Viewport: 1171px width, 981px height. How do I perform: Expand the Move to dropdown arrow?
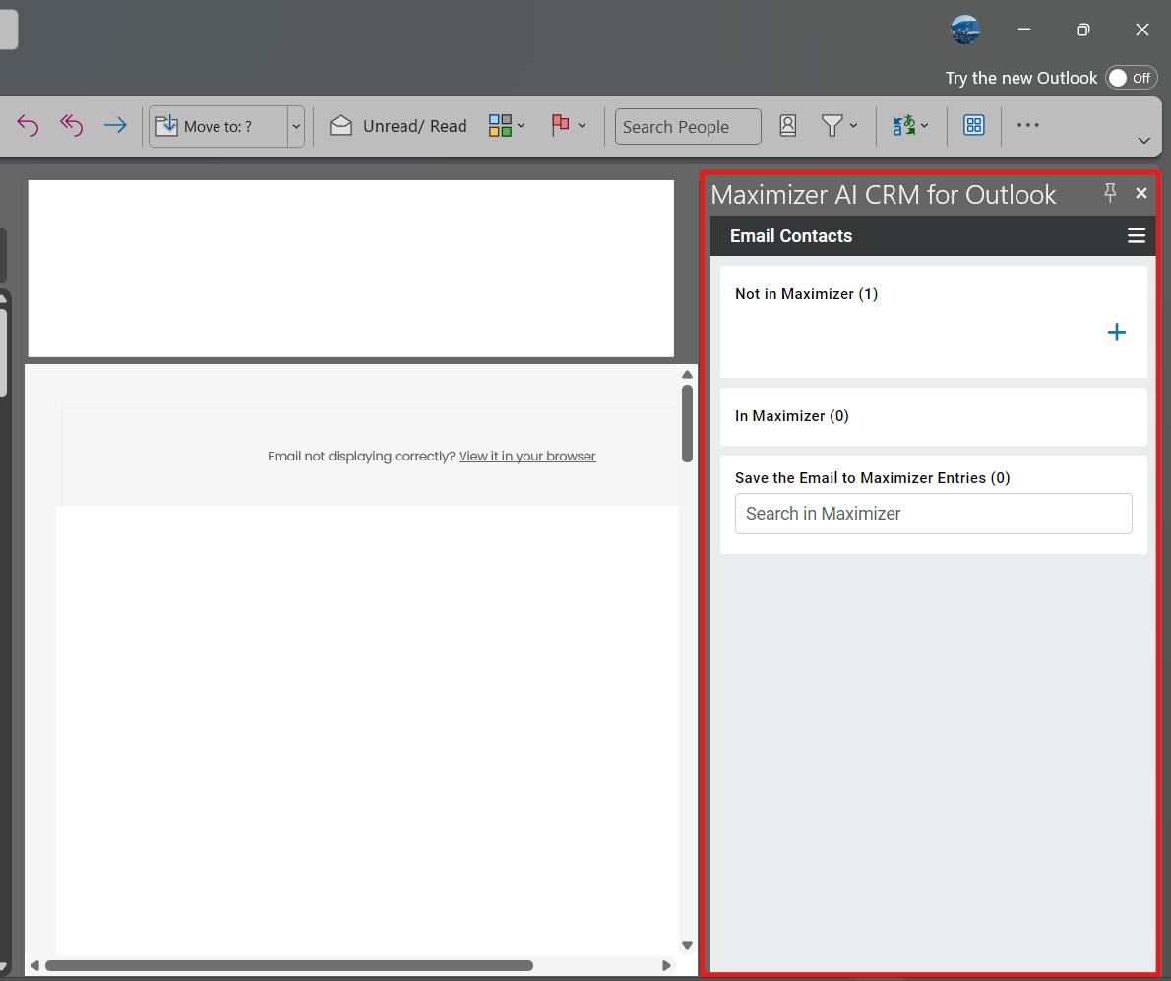click(296, 126)
